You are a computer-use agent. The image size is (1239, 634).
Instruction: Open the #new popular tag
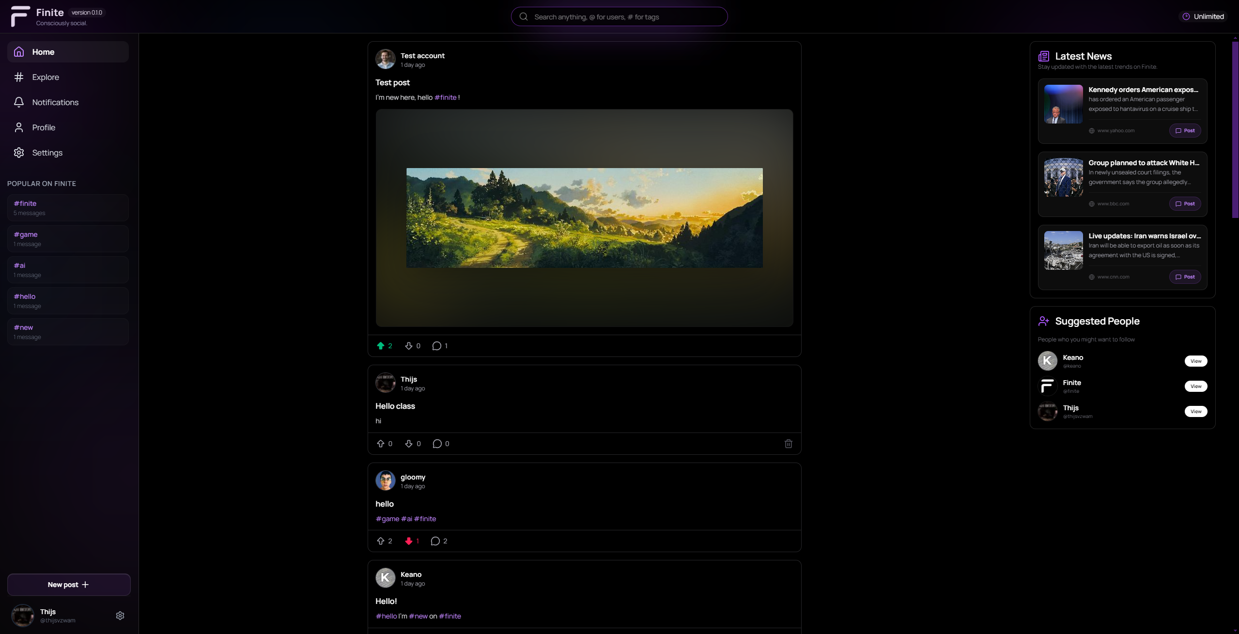[x=68, y=332]
